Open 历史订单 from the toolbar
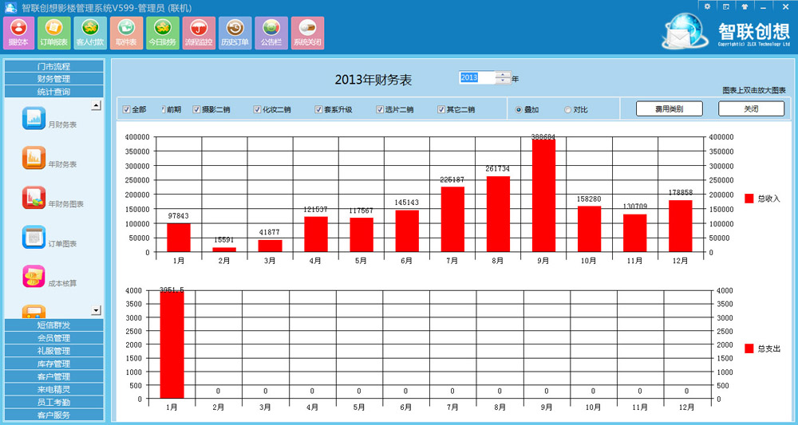 (235, 33)
